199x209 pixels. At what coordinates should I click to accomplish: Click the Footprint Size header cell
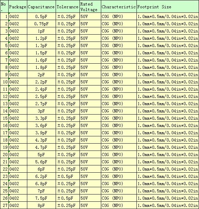coord(168,7)
